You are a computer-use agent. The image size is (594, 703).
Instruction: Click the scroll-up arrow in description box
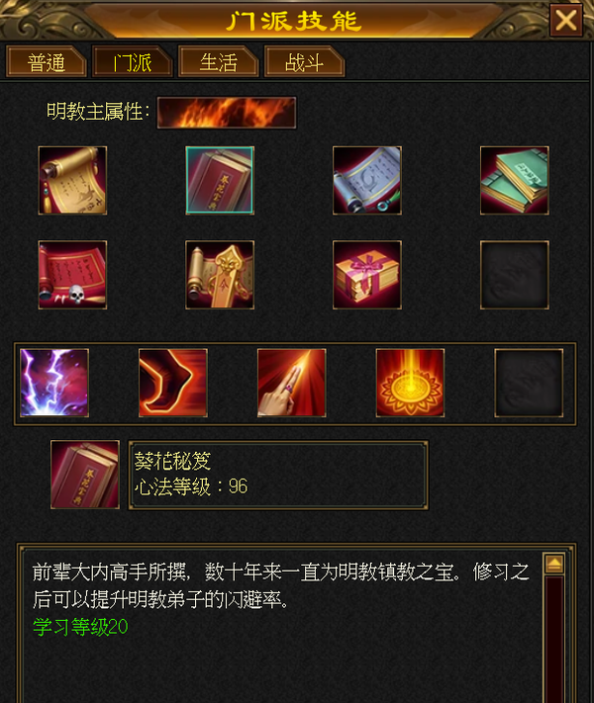point(554,564)
